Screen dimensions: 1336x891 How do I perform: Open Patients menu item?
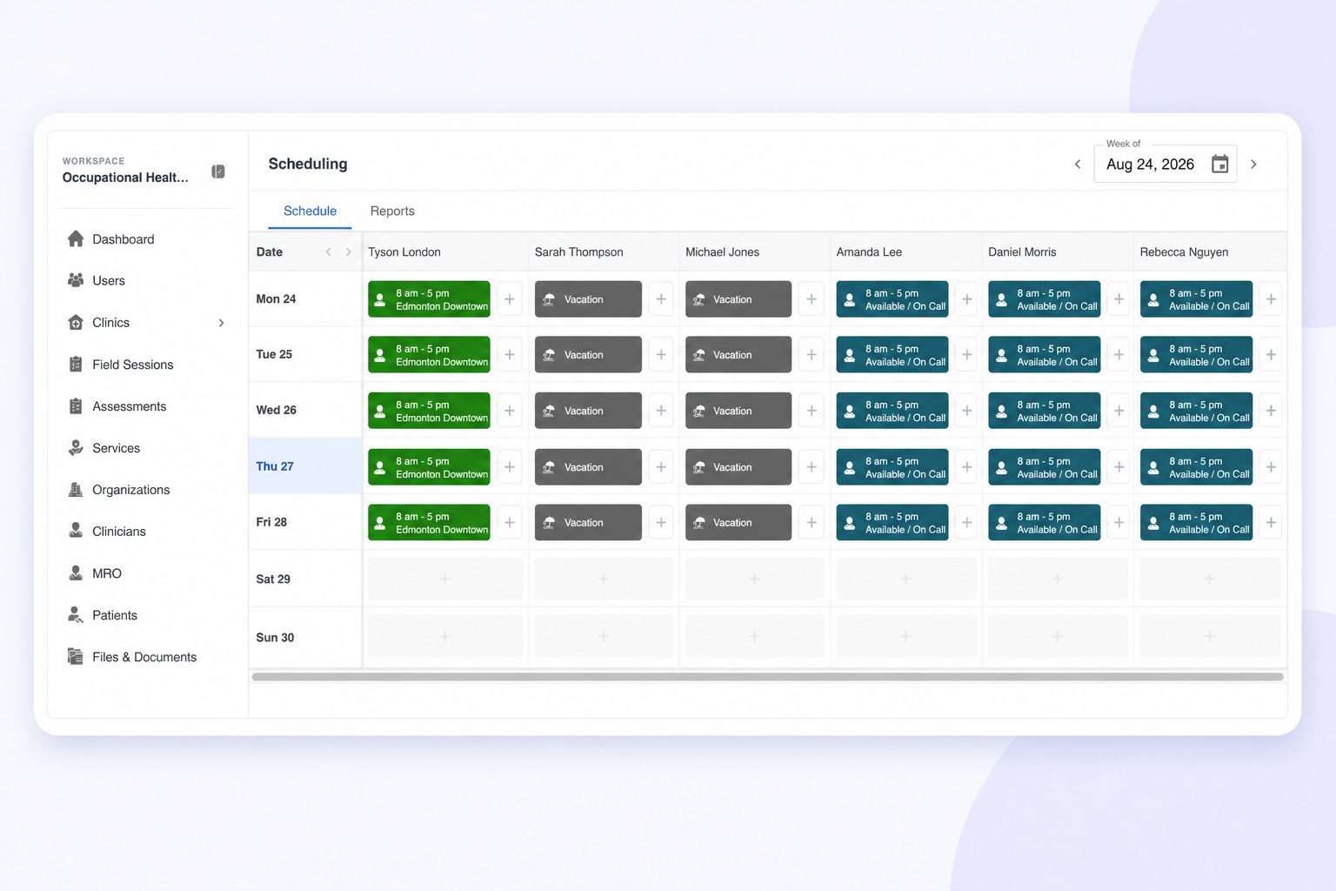coord(146,614)
